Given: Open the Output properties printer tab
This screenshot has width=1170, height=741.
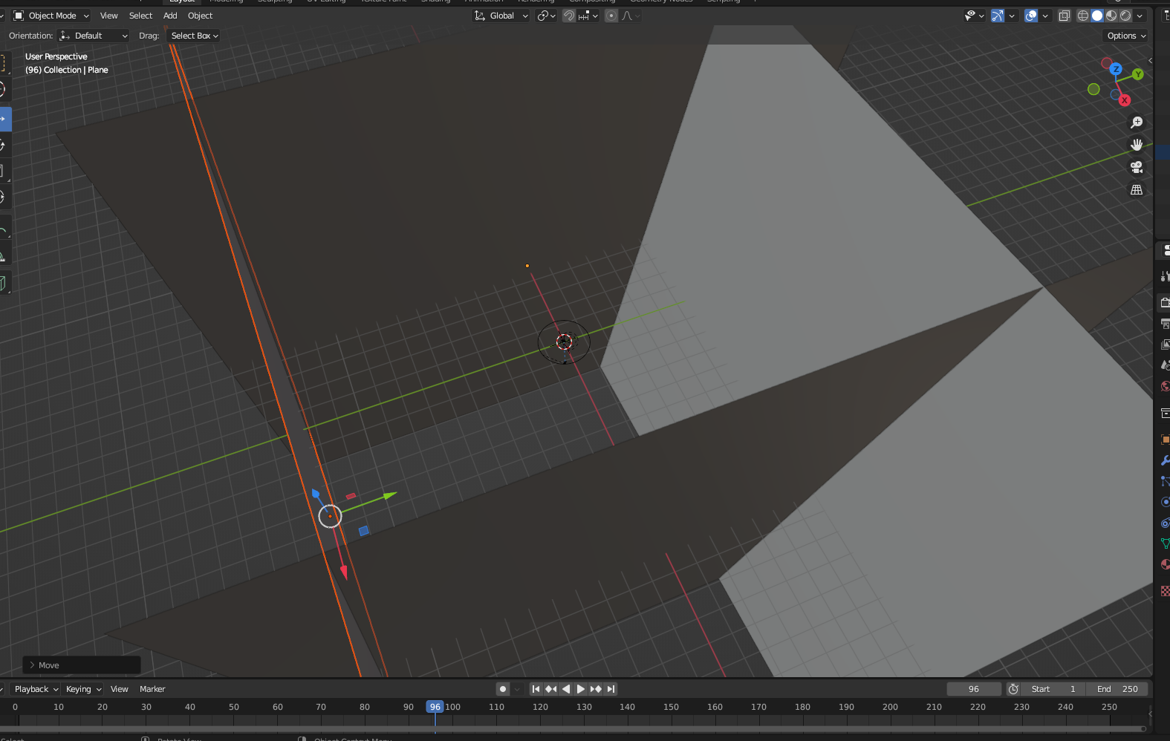Looking at the screenshot, I should pyautogui.click(x=1165, y=324).
